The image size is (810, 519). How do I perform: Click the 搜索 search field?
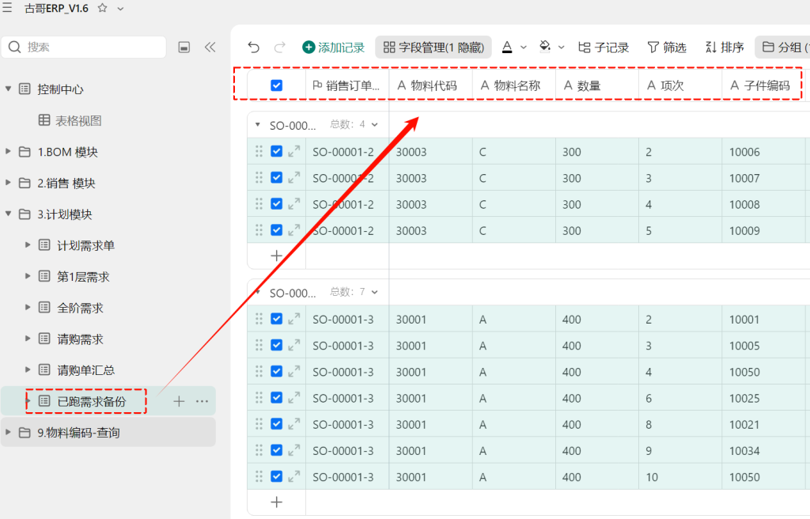84,47
